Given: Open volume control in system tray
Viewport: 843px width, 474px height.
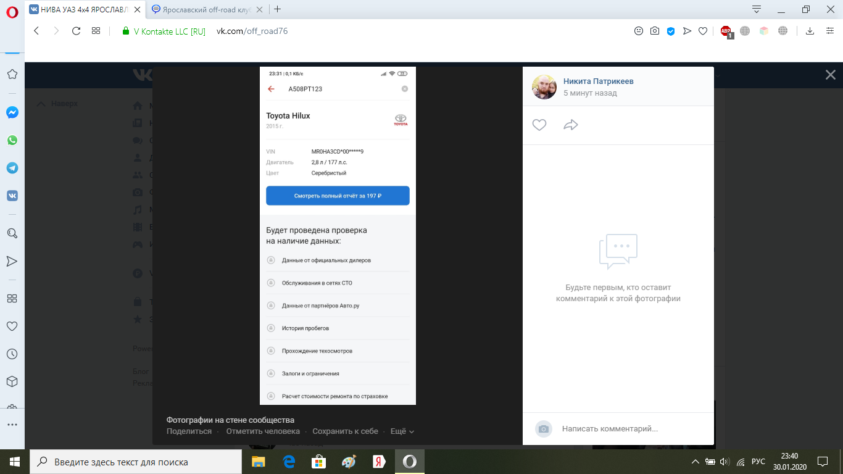Looking at the screenshot, I should pos(725,462).
